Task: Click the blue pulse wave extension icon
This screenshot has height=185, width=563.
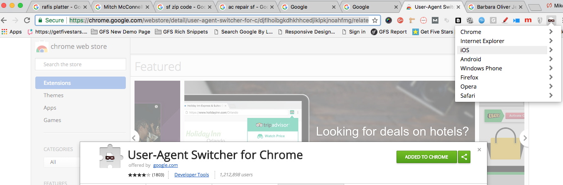Action: pos(482,20)
